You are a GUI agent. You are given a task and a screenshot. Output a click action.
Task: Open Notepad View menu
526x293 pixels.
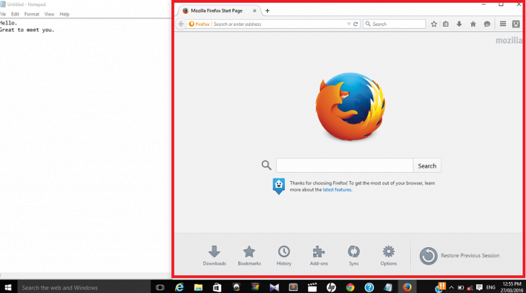49,14
